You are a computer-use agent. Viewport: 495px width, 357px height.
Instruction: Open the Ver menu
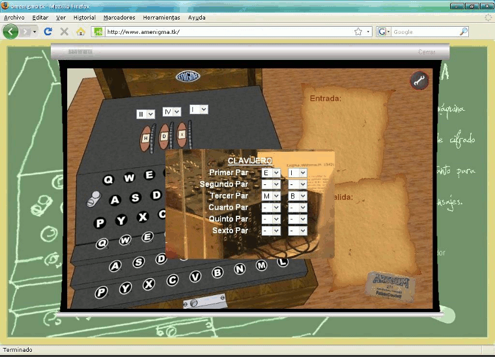tap(61, 18)
